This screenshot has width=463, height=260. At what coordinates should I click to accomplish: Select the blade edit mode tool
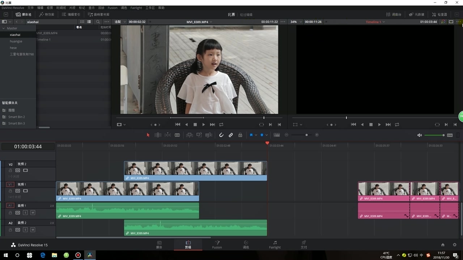point(177,135)
